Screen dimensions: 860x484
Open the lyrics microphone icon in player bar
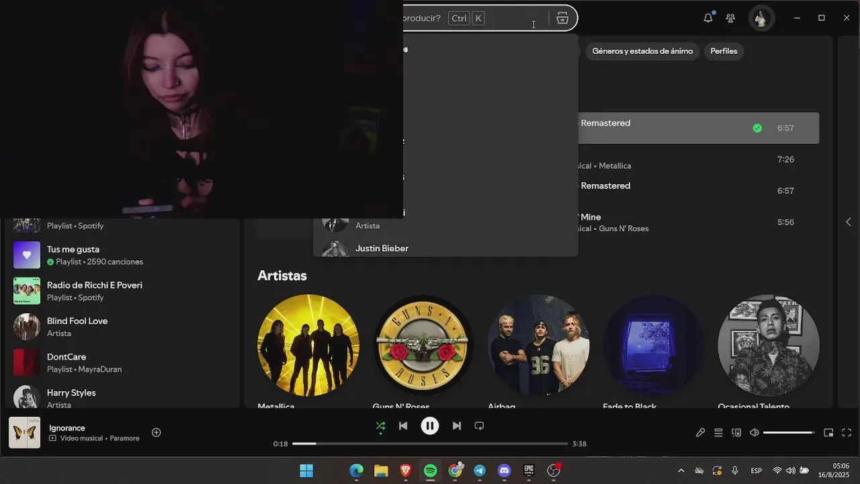click(700, 433)
